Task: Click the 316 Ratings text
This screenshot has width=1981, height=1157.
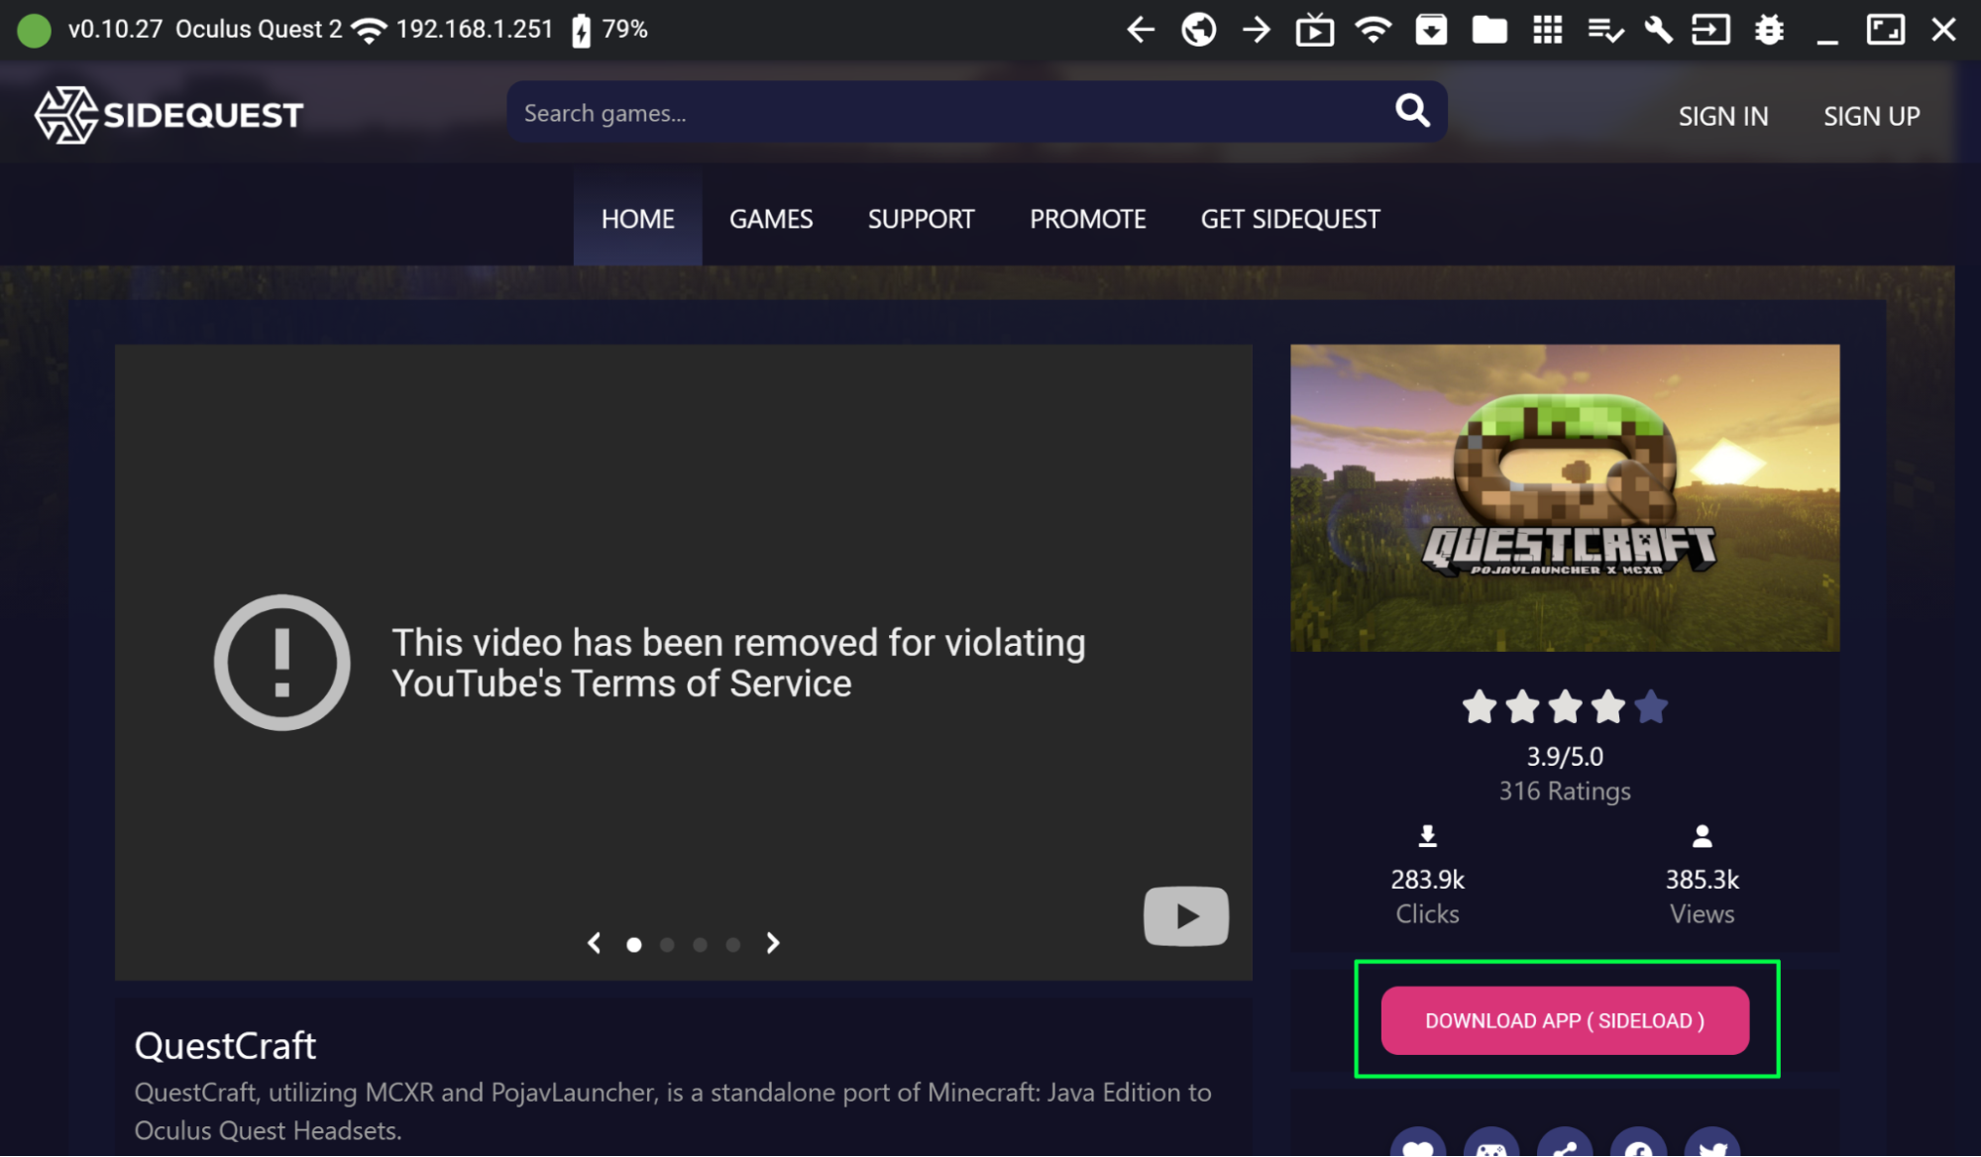Action: coord(1565,791)
